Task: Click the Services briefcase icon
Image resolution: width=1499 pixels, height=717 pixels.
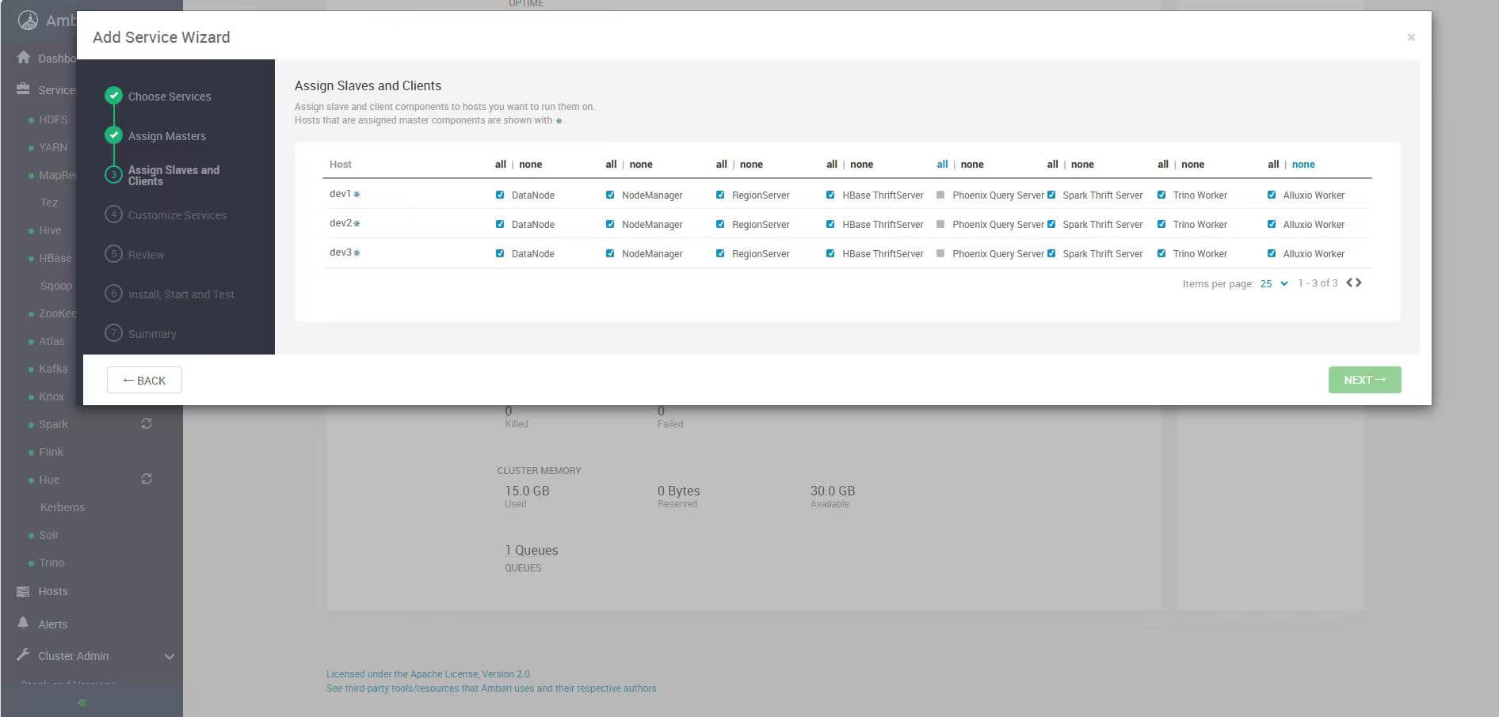Action: 23,89
